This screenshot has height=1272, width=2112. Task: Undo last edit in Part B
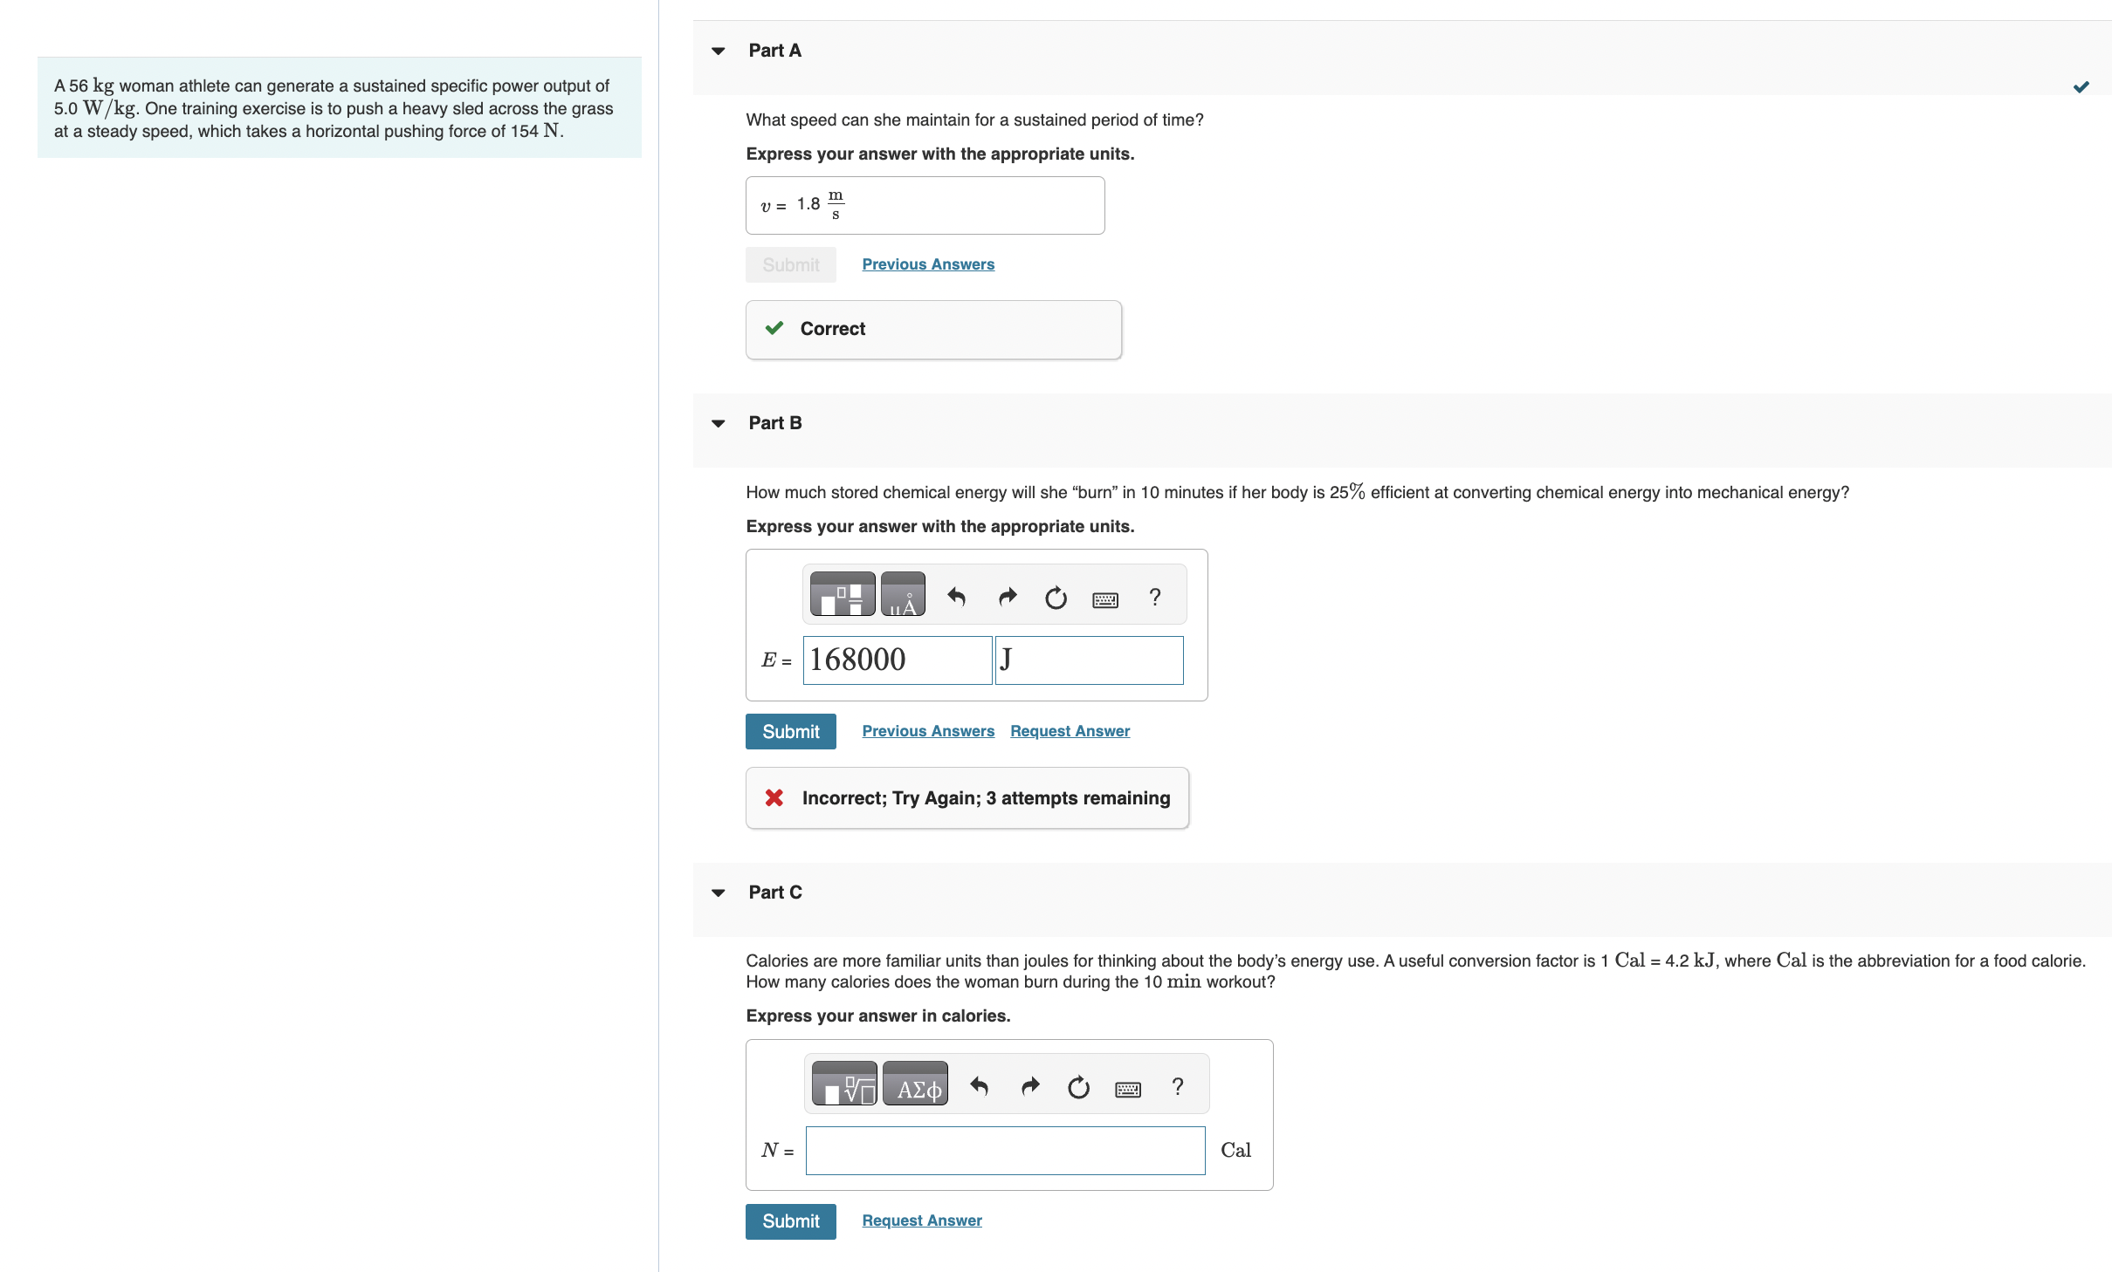pos(957,598)
